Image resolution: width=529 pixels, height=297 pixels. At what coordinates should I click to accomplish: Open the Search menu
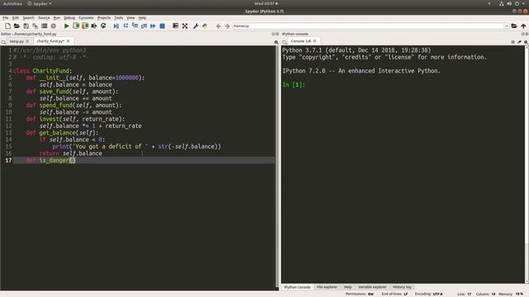pos(28,17)
